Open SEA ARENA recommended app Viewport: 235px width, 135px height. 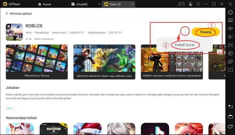click(x=54, y=129)
